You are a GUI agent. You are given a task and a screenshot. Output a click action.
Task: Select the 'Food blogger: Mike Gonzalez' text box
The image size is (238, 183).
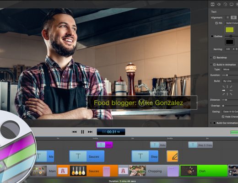pyautogui.click(x=142, y=102)
